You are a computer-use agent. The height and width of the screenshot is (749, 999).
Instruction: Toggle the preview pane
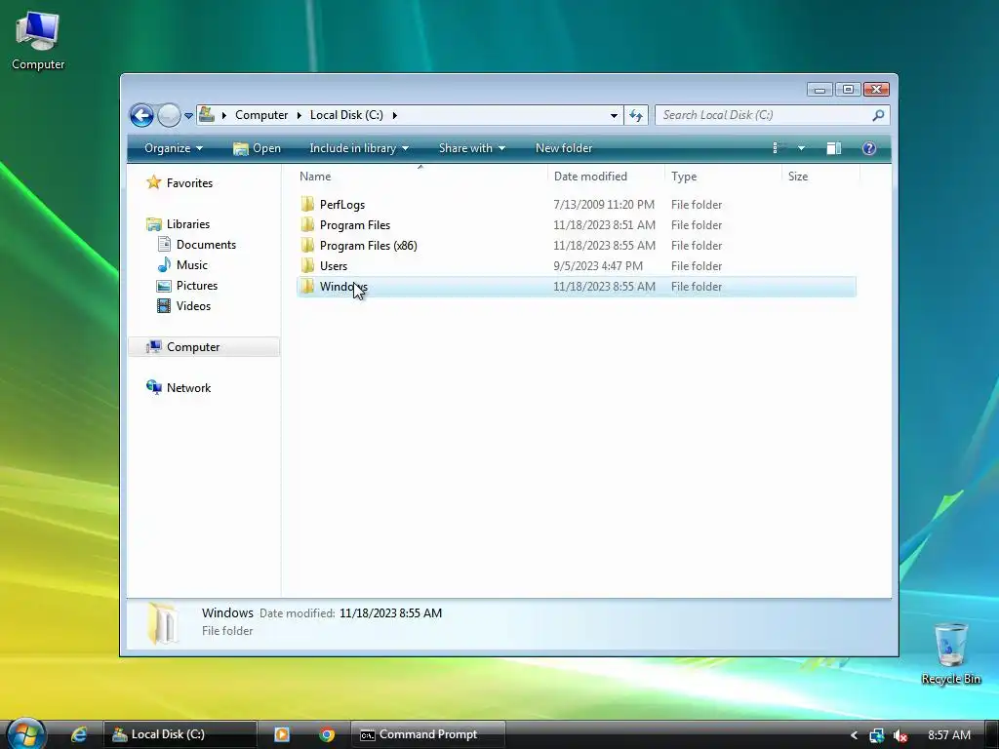tap(833, 148)
